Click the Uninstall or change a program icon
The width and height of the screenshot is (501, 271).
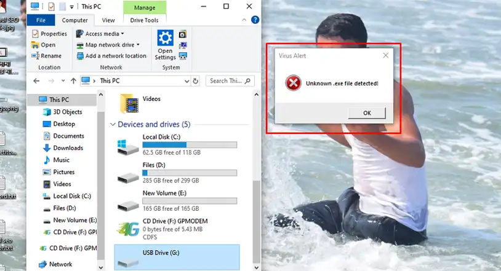tap(182, 34)
